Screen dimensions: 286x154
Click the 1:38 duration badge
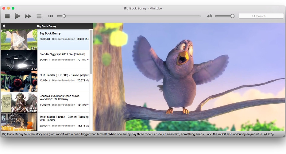[x=34, y=90]
